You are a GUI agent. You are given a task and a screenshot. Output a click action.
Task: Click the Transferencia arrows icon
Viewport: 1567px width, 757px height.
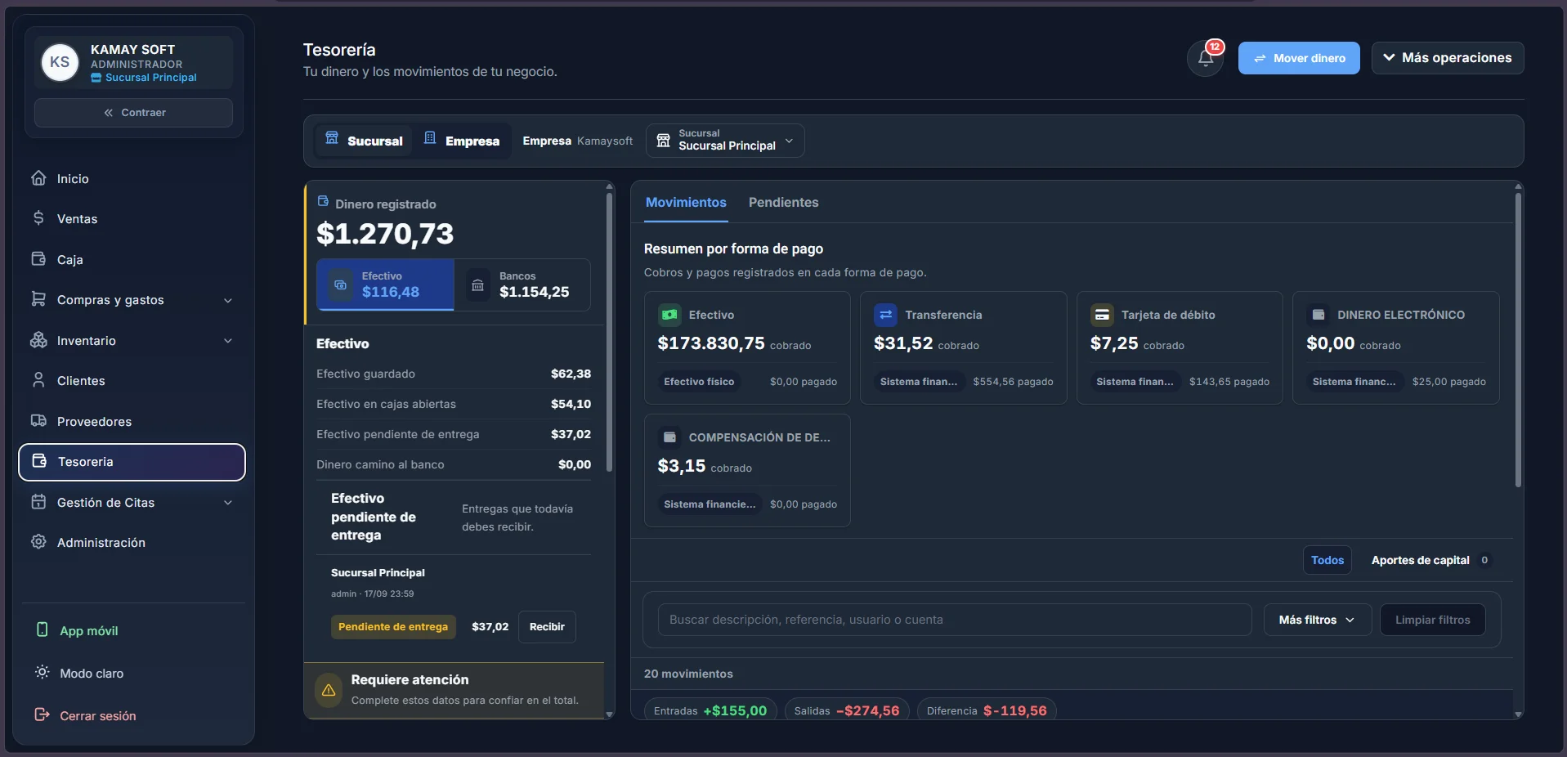[x=885, y=315]
